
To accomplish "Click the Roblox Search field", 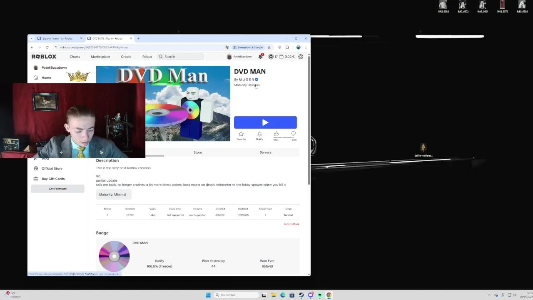I will coord(180,57).
